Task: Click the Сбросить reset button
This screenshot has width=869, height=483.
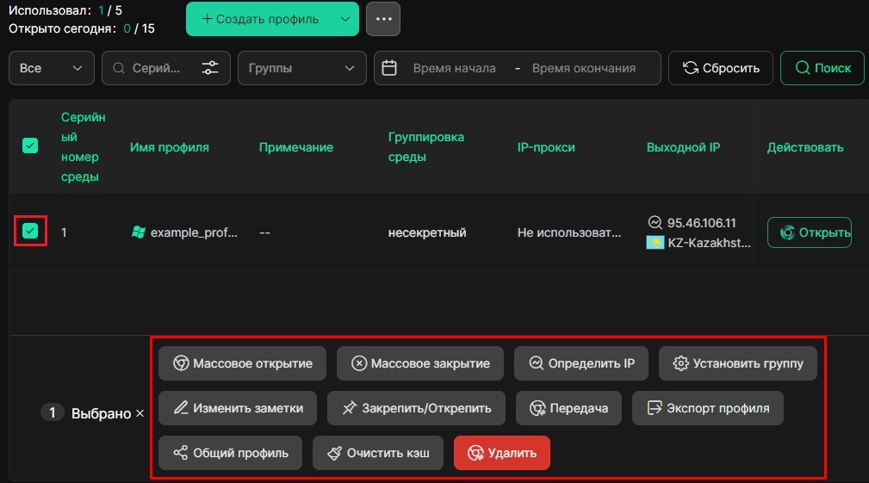Action: pos(721,68)
